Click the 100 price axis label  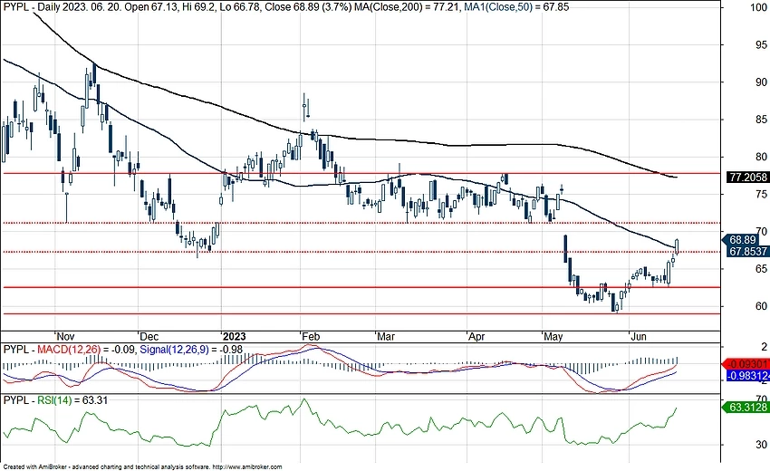(x=759, y=7)
